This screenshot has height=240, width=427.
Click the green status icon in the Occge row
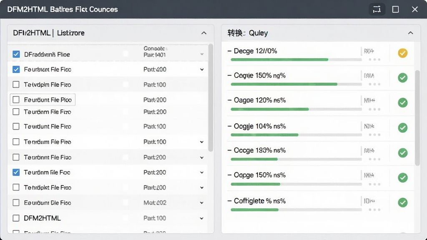402,152
